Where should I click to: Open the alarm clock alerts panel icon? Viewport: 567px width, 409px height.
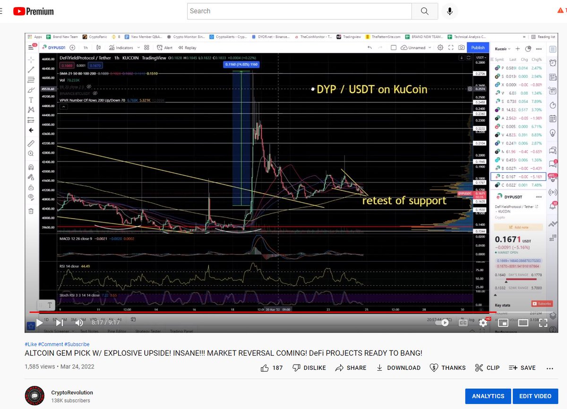[552, 62]
